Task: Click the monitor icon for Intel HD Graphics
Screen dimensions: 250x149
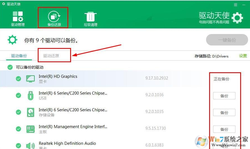Action: coord(30,79)
